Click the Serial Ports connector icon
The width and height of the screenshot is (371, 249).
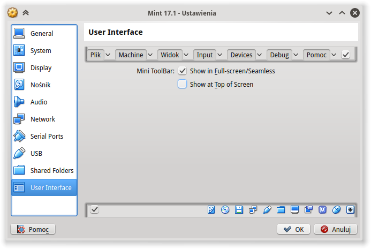tap(19, 136)
